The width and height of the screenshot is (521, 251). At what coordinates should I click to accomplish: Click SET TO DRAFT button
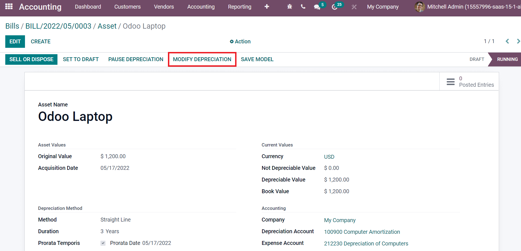click(x=81, y=59)
